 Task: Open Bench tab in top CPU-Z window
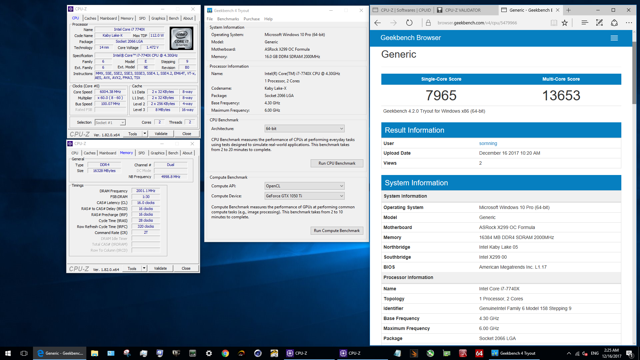[x=174, y=18]
